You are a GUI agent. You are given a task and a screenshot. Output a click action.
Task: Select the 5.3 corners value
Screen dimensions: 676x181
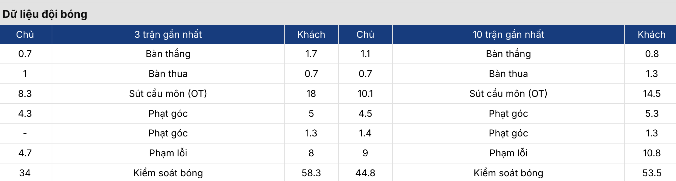(x=651, y=113)
